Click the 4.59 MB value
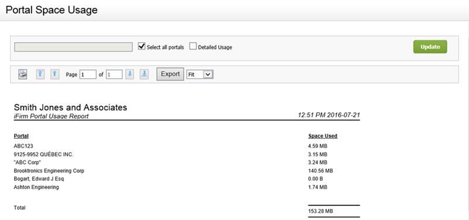The height and width of the screenshot is (220, 469). [x=318, y=146]
